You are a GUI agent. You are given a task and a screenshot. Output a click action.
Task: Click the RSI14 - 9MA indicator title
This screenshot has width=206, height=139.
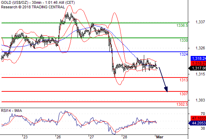(12, 111)
